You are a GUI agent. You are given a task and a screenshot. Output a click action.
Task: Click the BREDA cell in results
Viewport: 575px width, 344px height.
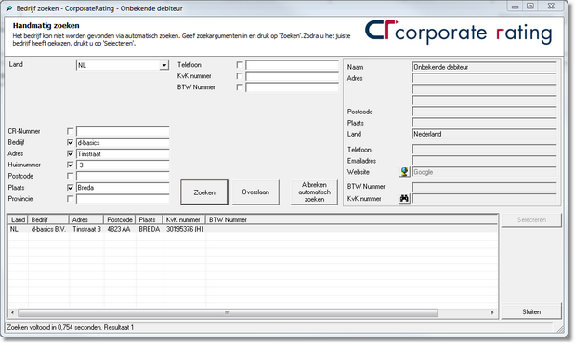point(150,229)
